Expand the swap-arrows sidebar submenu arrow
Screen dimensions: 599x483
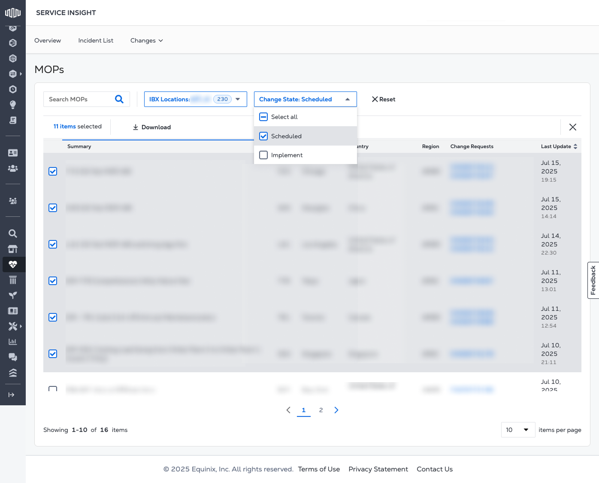(21, 74)
